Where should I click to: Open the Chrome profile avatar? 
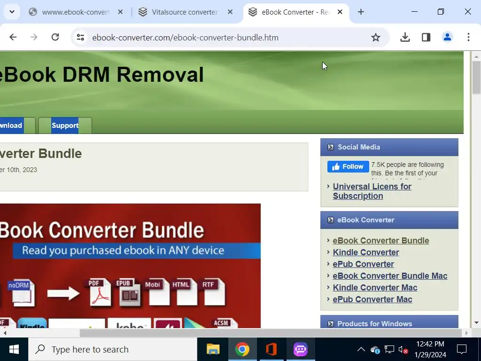pos(447,37)
